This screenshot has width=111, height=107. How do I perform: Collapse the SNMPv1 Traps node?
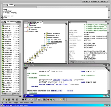25,31
